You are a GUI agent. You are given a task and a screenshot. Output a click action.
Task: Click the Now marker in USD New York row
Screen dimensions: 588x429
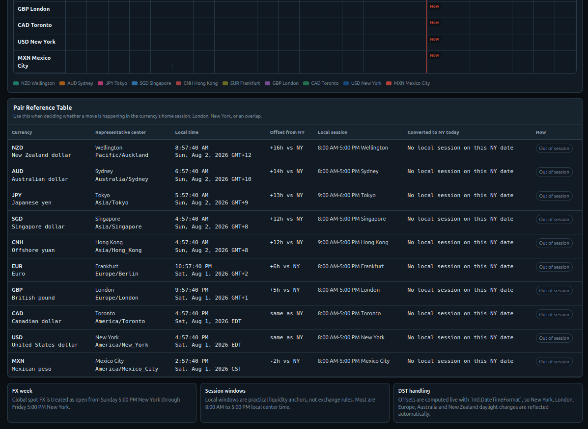point(434,39)
